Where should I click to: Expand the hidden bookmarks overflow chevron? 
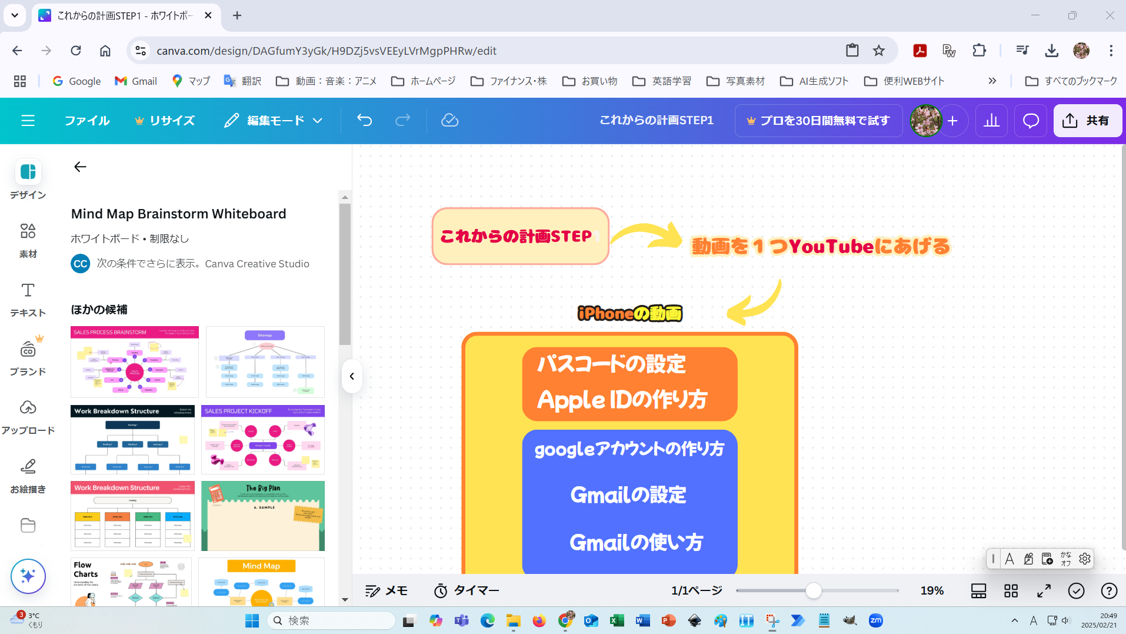pyautogui.click(x=992, y=81)
